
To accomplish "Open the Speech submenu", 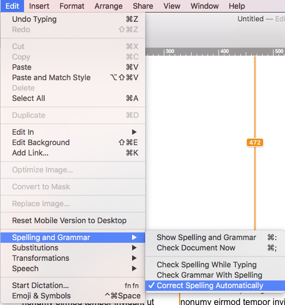I will 73,268.
